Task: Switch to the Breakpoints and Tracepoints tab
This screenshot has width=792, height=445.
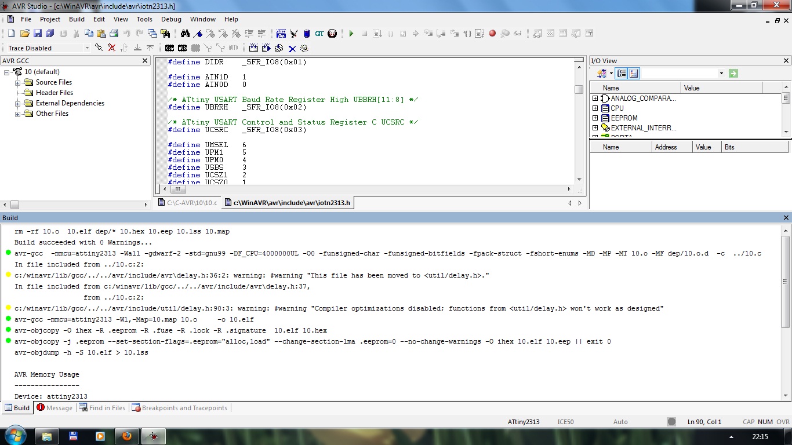Action: (x=180, y=408)
